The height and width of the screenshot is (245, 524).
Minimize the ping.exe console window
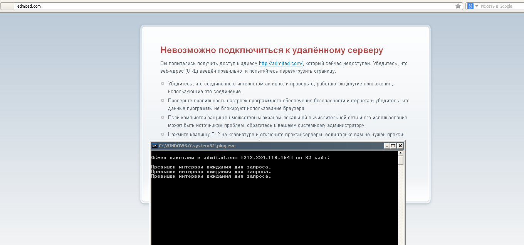point(387,146)
